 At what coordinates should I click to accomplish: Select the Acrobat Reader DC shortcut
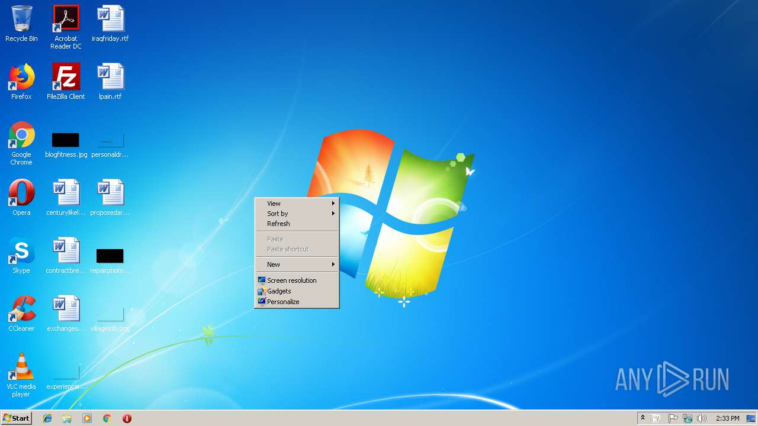[66, 27]
